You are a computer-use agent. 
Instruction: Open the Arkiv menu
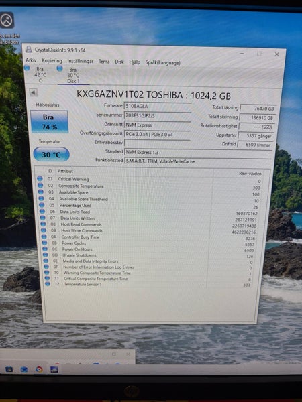coord(31,60)
